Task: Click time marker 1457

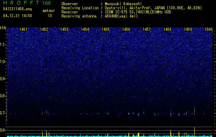Action: click(147, 29)
